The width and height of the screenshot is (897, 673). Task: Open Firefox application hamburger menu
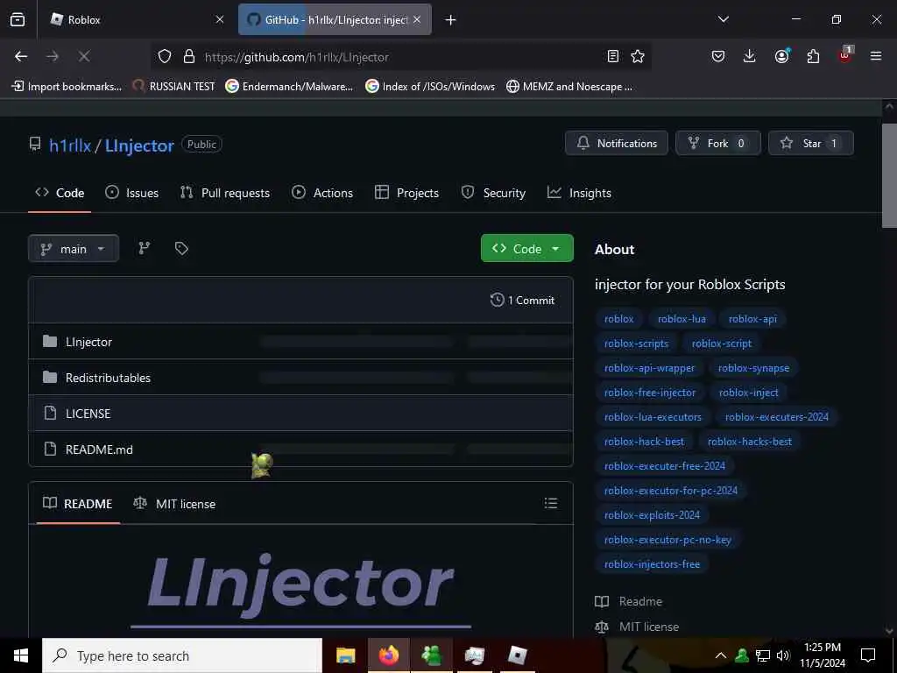click(875, 56)
